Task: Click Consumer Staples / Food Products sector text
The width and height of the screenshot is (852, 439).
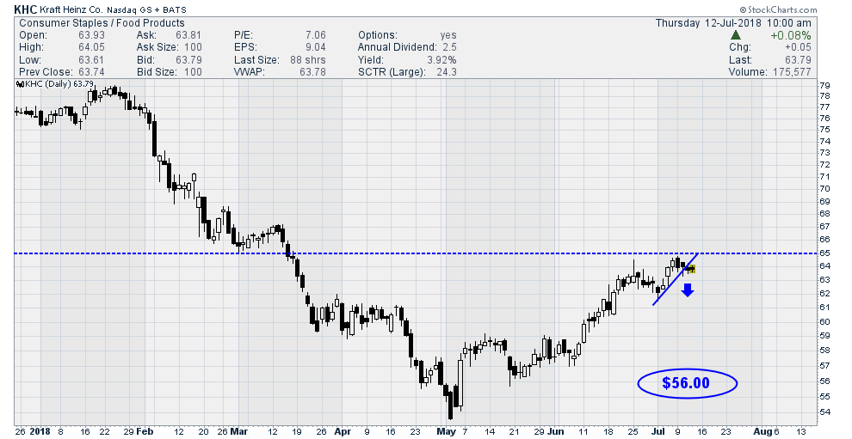Action: click(102, 23)
